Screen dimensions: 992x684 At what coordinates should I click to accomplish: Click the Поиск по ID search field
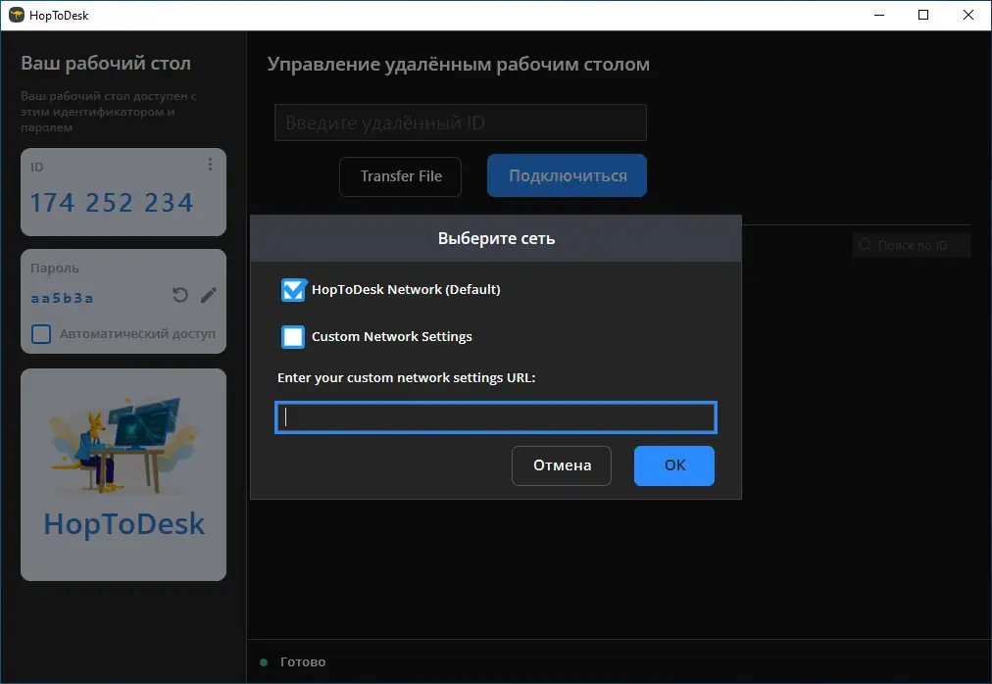(911, 246)
